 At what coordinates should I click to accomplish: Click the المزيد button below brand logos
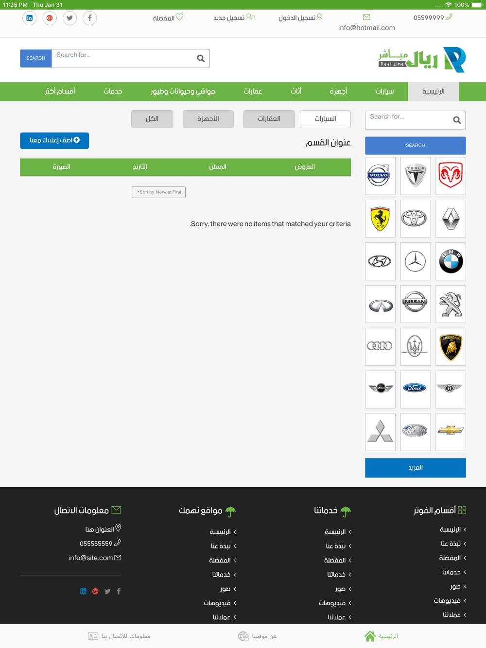[x=416, y=468]
